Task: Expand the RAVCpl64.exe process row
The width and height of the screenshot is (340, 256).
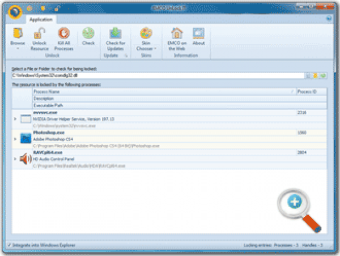Action: click(x=15, y=159)
